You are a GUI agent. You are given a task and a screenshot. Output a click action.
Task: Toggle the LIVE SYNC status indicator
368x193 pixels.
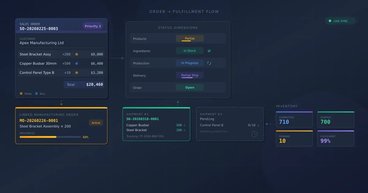[x=340, y=21]
